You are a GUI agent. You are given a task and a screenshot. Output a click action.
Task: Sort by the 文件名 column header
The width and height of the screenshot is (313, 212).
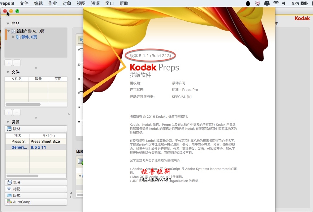[17, 79]
